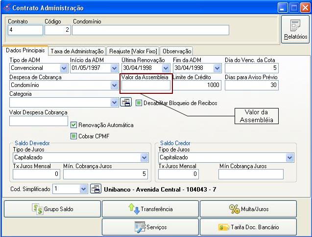Viewport: 312px width, 237px height.
Task: Open Serviços tools icon button
Action: (150, 227)
